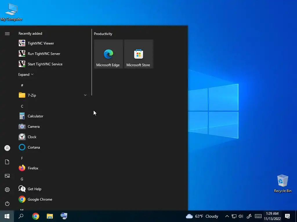Open Pictures from Start sidebar
Screen dimensions: 297x222
pos(7,176)
